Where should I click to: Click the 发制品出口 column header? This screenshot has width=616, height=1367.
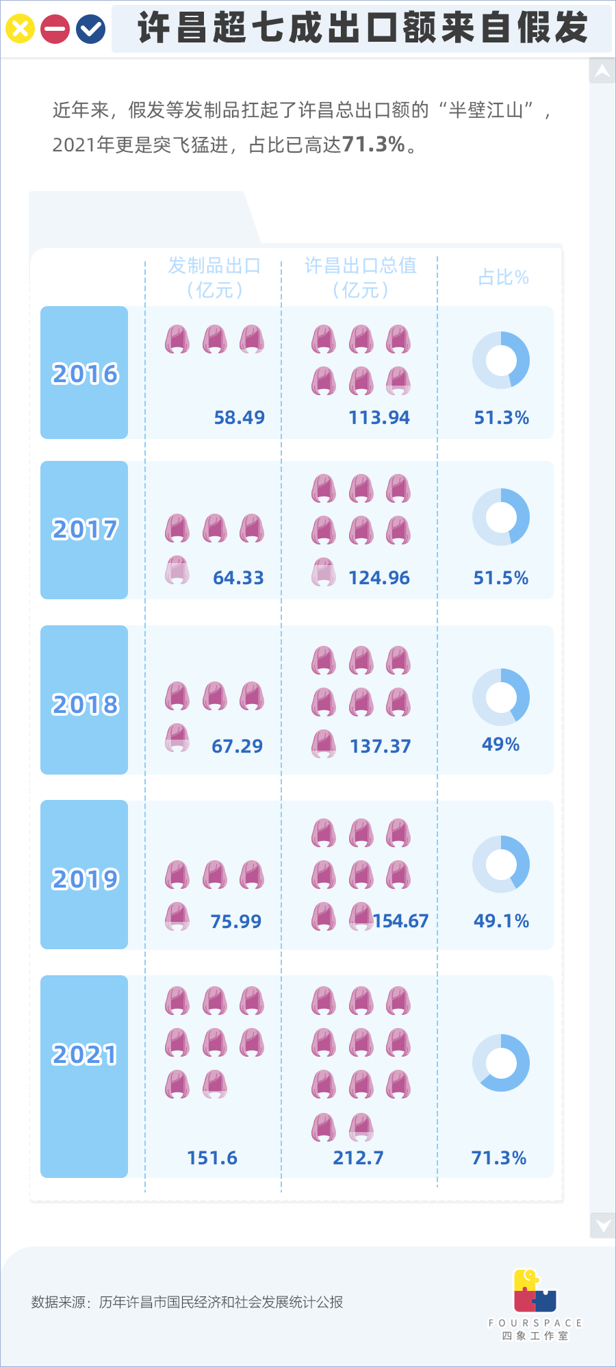click(215, 277)
